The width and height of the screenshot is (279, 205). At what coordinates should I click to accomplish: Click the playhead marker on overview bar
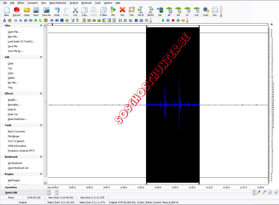pyautogui.click(x=52, y=24)
